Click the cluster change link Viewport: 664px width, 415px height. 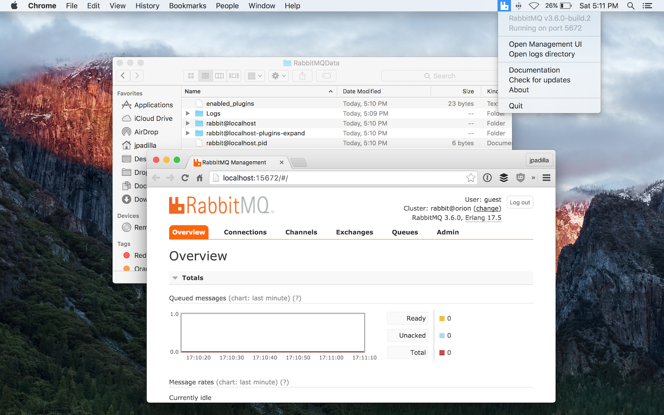click(x=487, y=208)
